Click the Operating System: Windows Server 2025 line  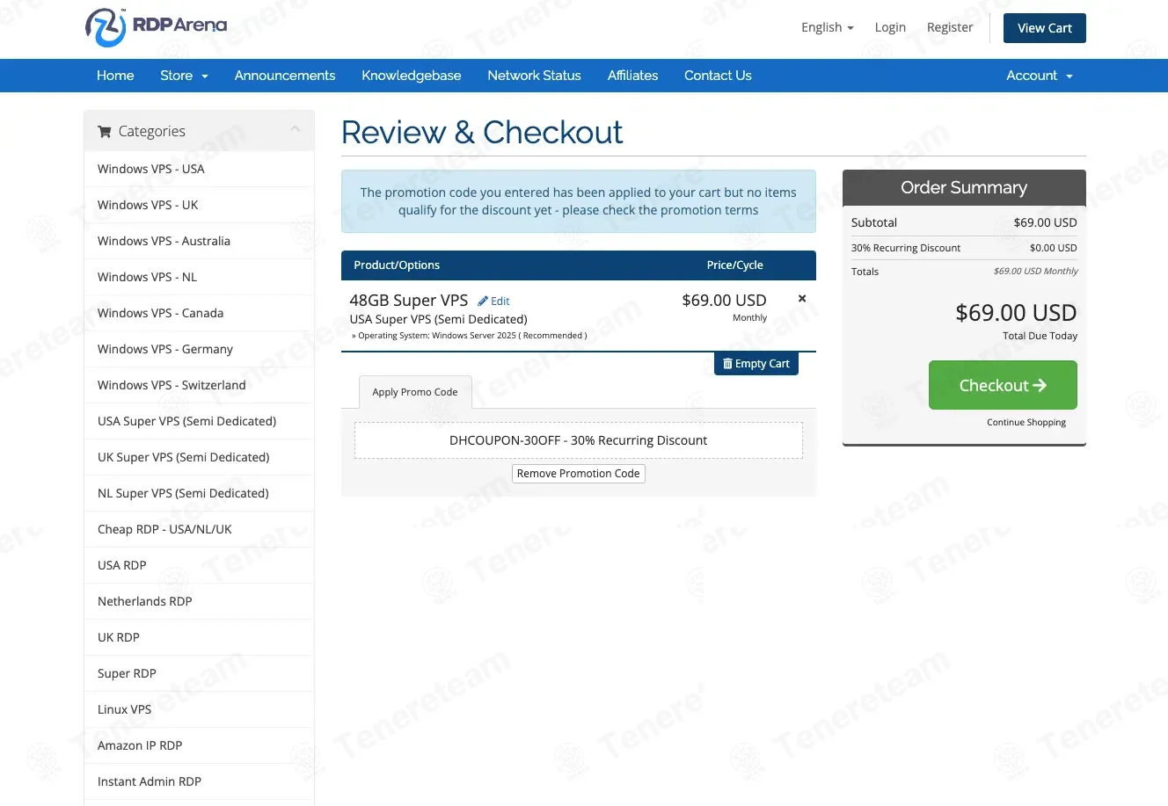tap(469, 336)
